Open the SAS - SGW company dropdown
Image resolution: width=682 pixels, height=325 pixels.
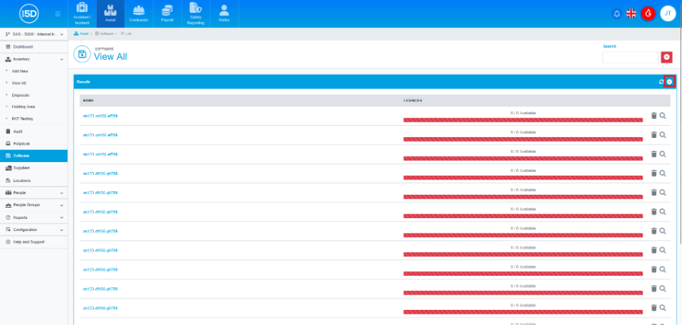[33, 35]
